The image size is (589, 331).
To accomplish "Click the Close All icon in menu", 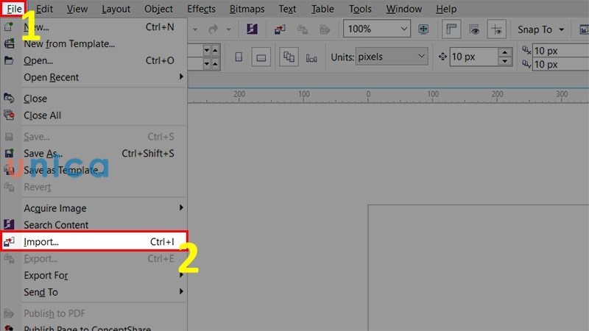I will pyautogui.click(x=9, y=115).
